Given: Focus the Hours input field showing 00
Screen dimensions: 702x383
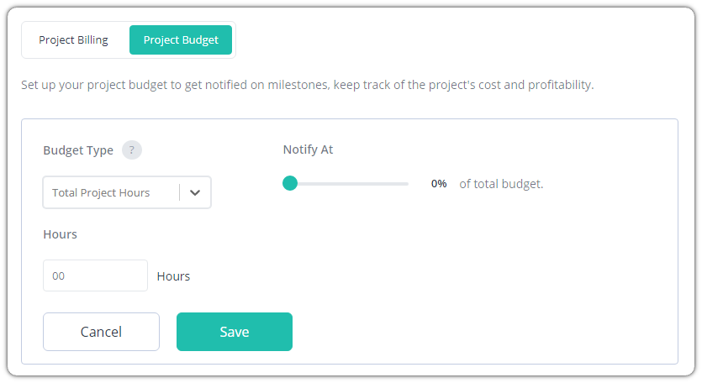Looking at the screenshot, I should point(95,275).
